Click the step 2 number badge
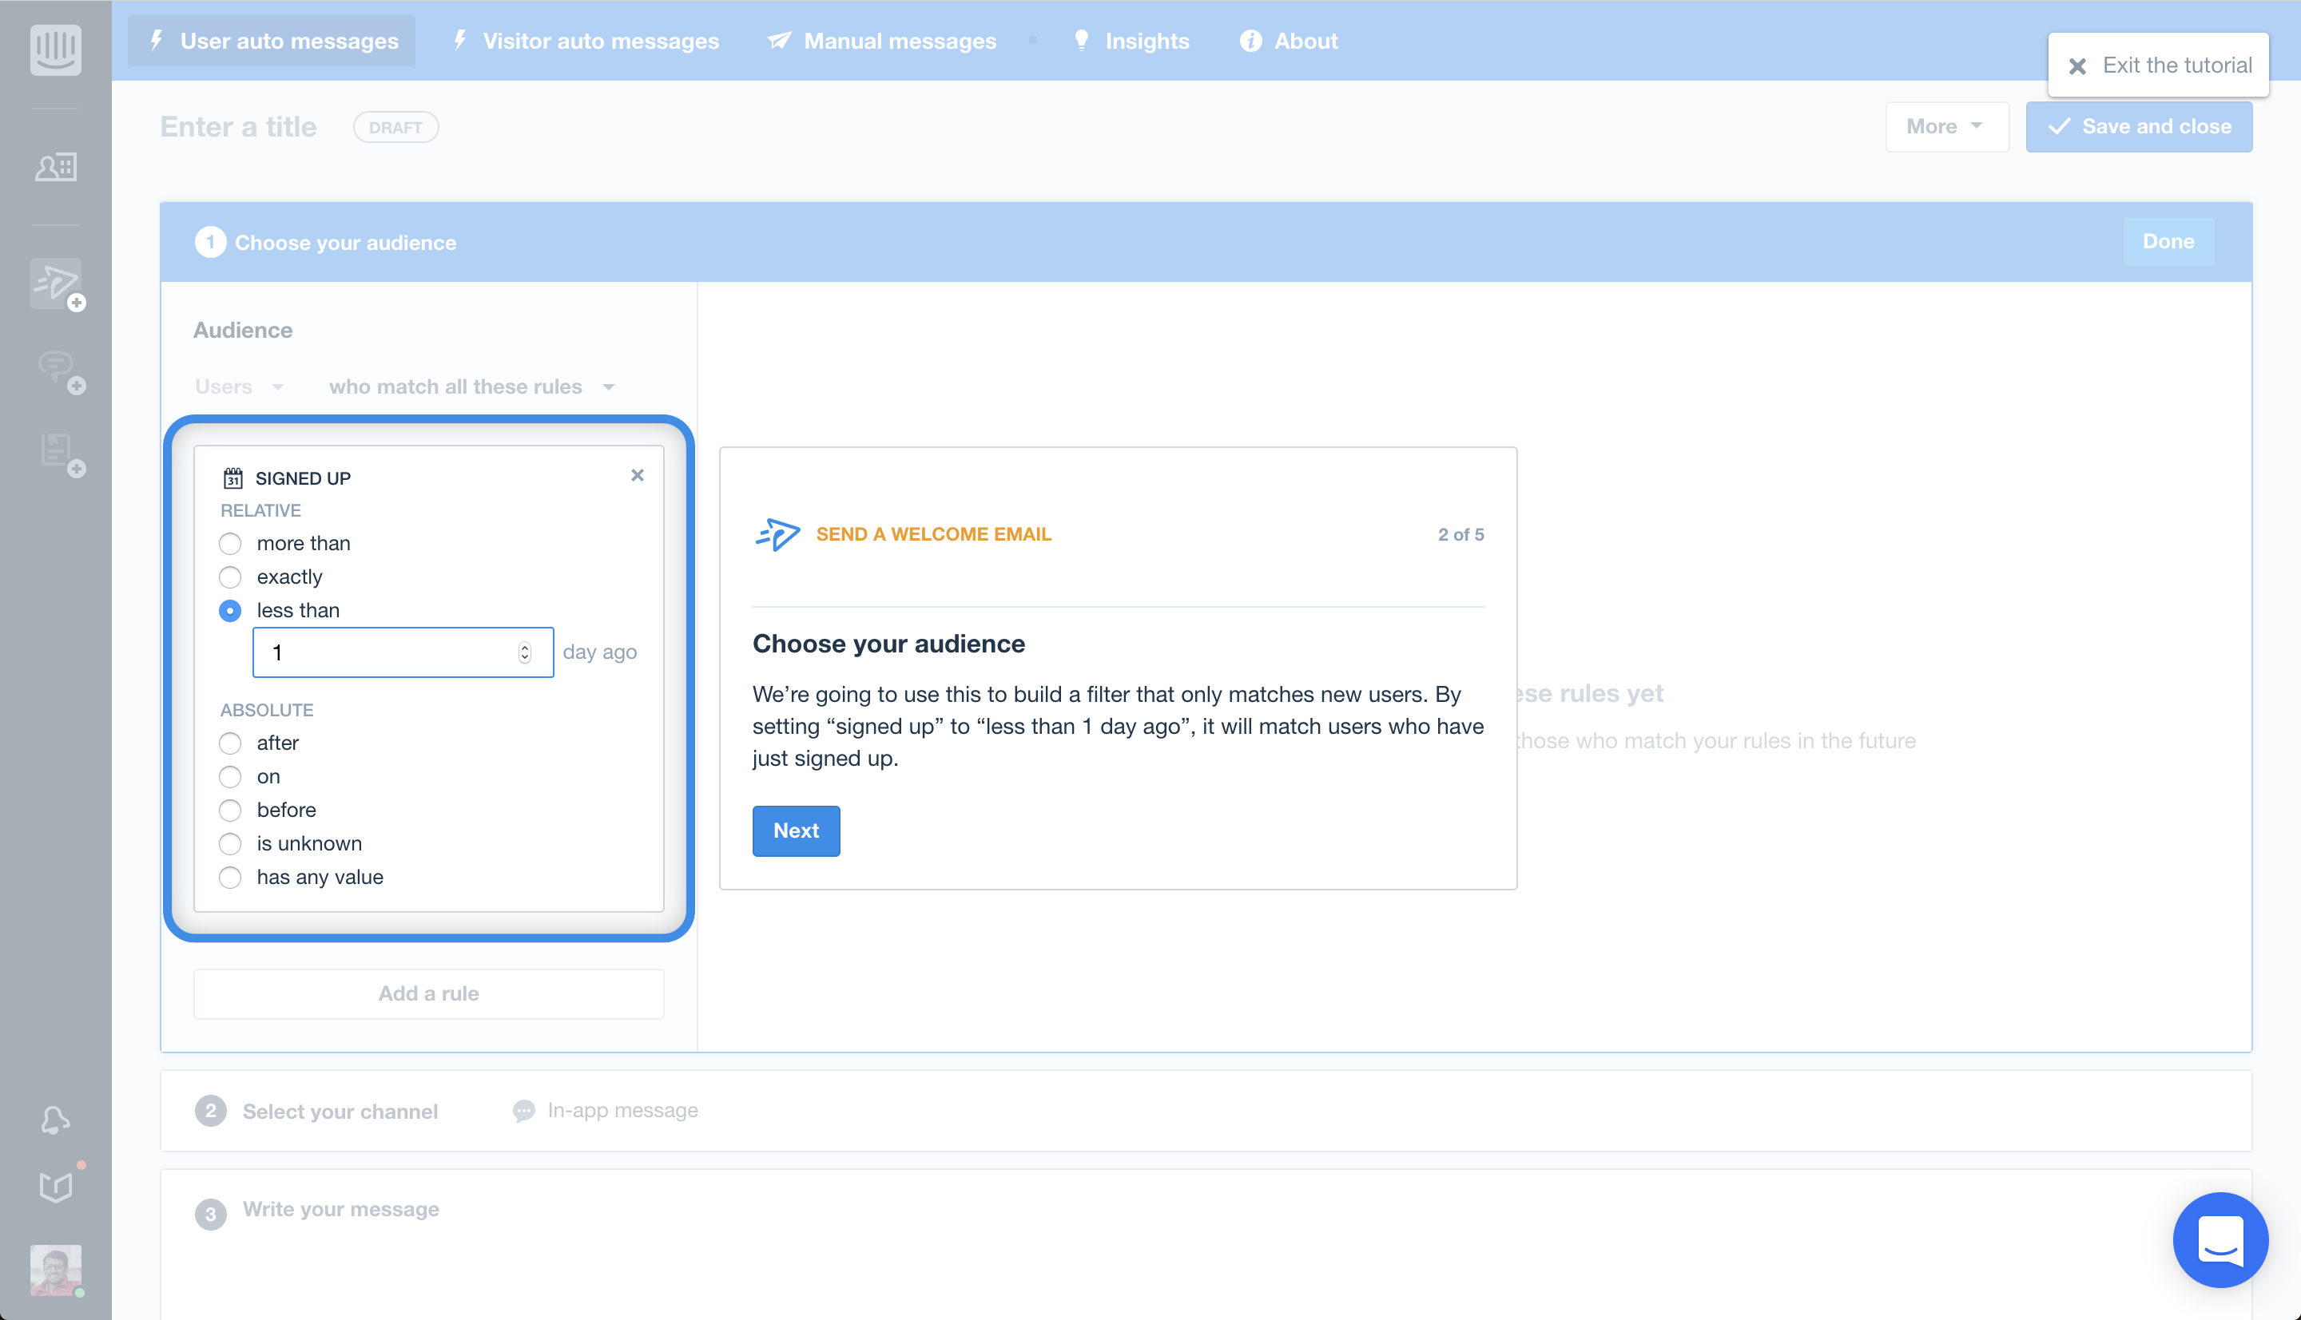This screenshot has height=1320, width=2301. pyautogui.click(x=210, y=1111)
